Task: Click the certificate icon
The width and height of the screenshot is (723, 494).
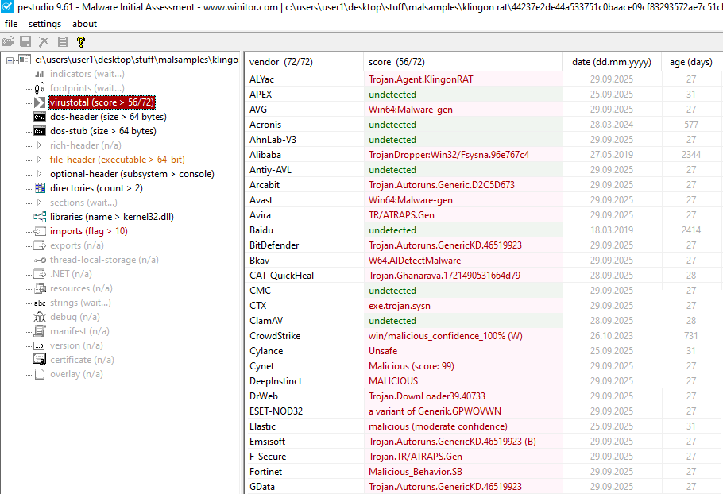Action: tap(40, 360)
